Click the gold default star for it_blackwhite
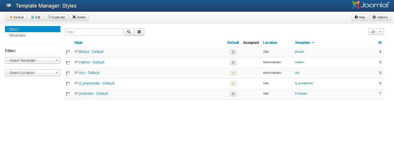394x158 pixels. 233,83
